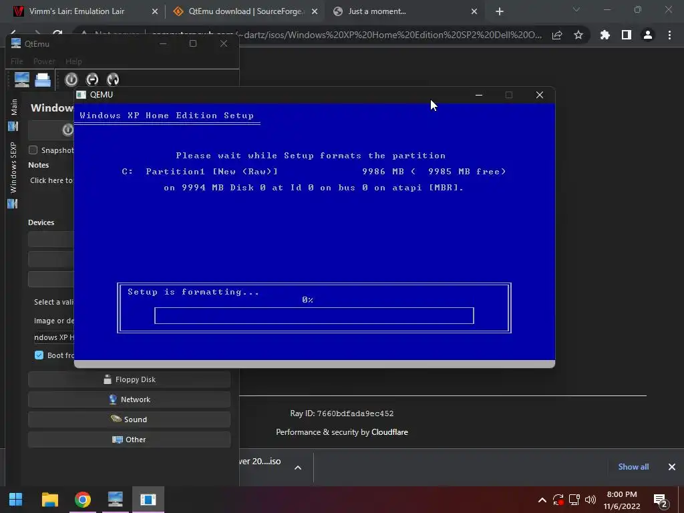Show hidden system tray icons
Viewport: 684px width, 513px height.
point(542,500)
